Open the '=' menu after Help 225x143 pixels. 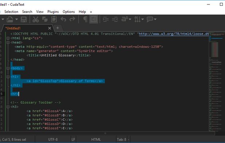tap(91, 12)
